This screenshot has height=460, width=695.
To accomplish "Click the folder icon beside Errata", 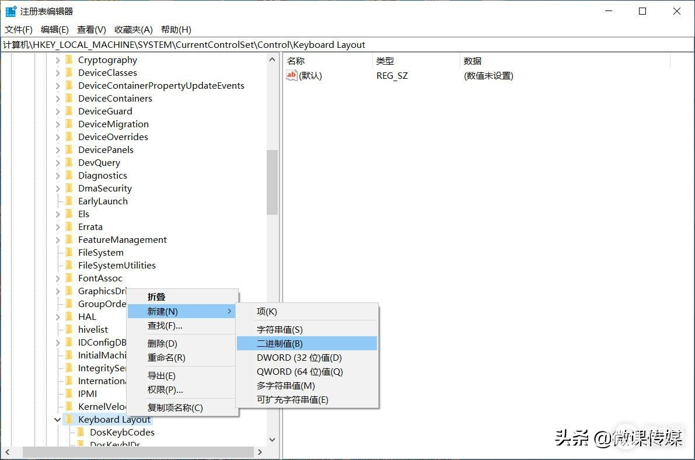I will (69, 227).
